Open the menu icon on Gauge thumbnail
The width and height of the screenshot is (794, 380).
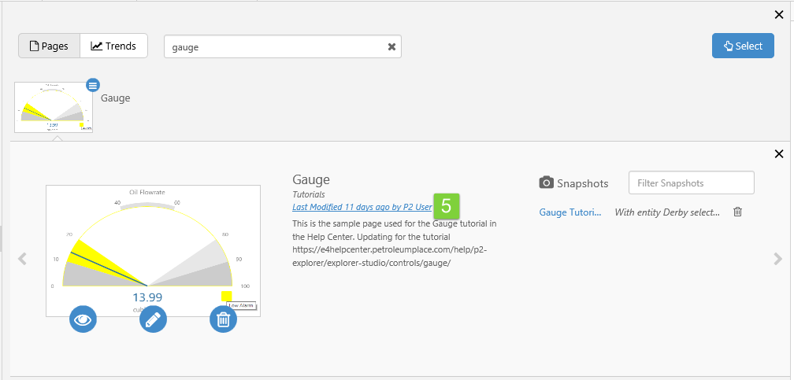[x=93, y=85]
